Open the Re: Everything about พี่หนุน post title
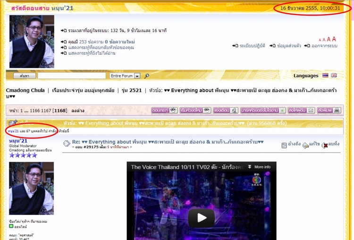The height and width of the screenshot is (240, 354). pyautogui.click(x=168, y=142)
